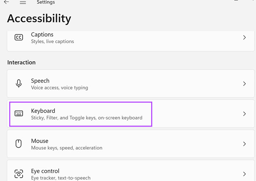Click the Interaction section heading
The image size is (256, 181).
[21, 63]
